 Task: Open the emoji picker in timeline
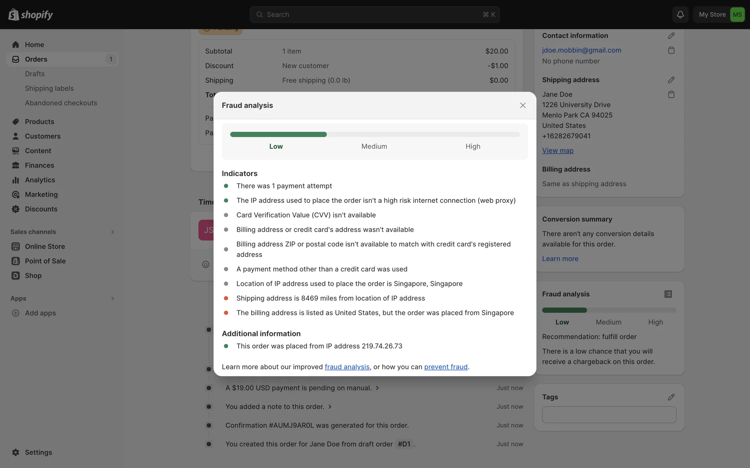coord(206,264)
